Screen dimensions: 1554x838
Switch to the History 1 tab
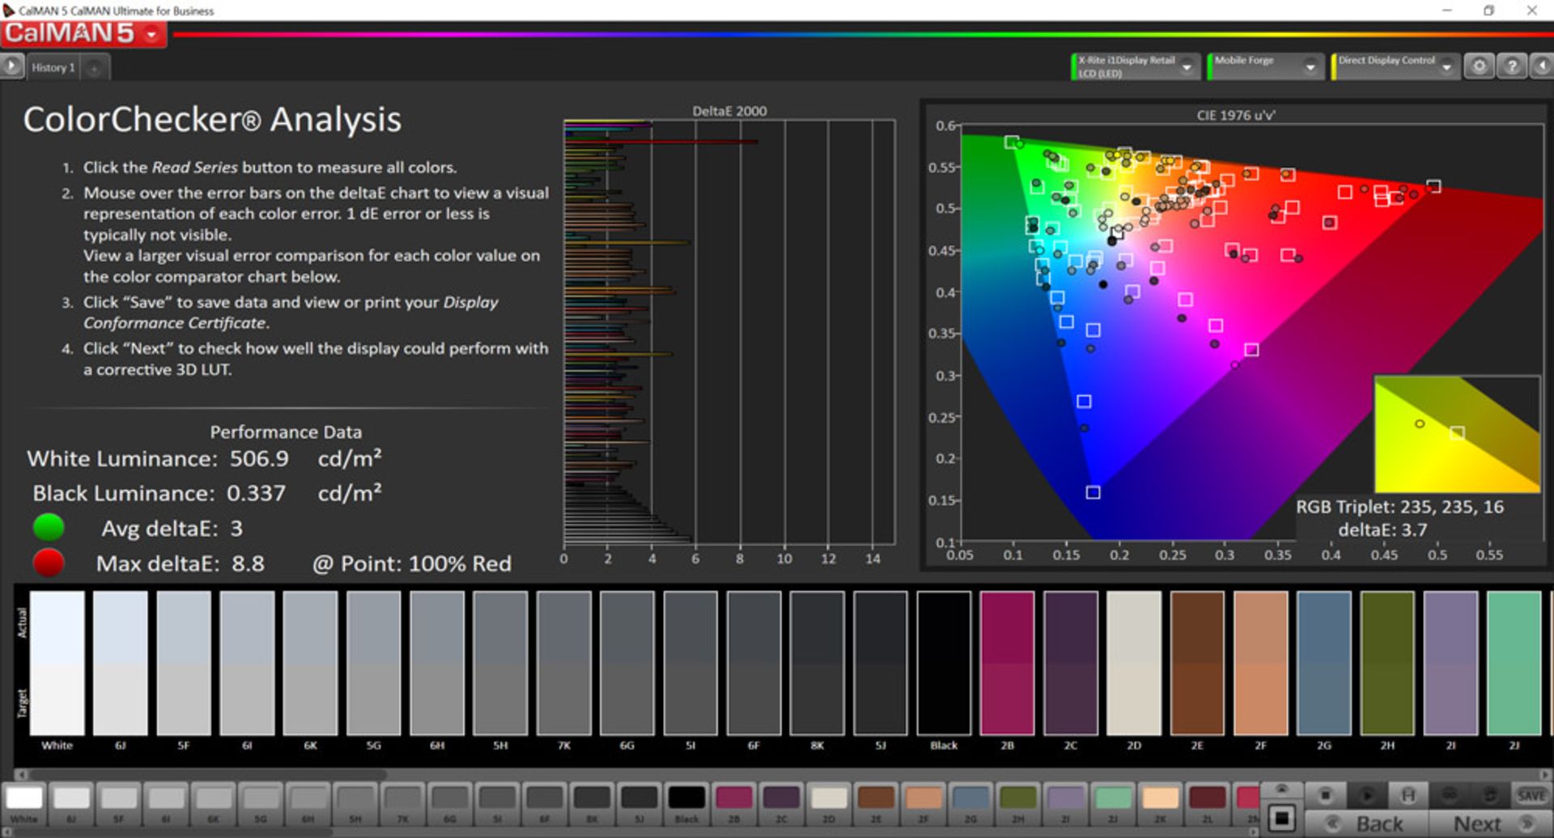pyautogui.click(x=53, y=68)
